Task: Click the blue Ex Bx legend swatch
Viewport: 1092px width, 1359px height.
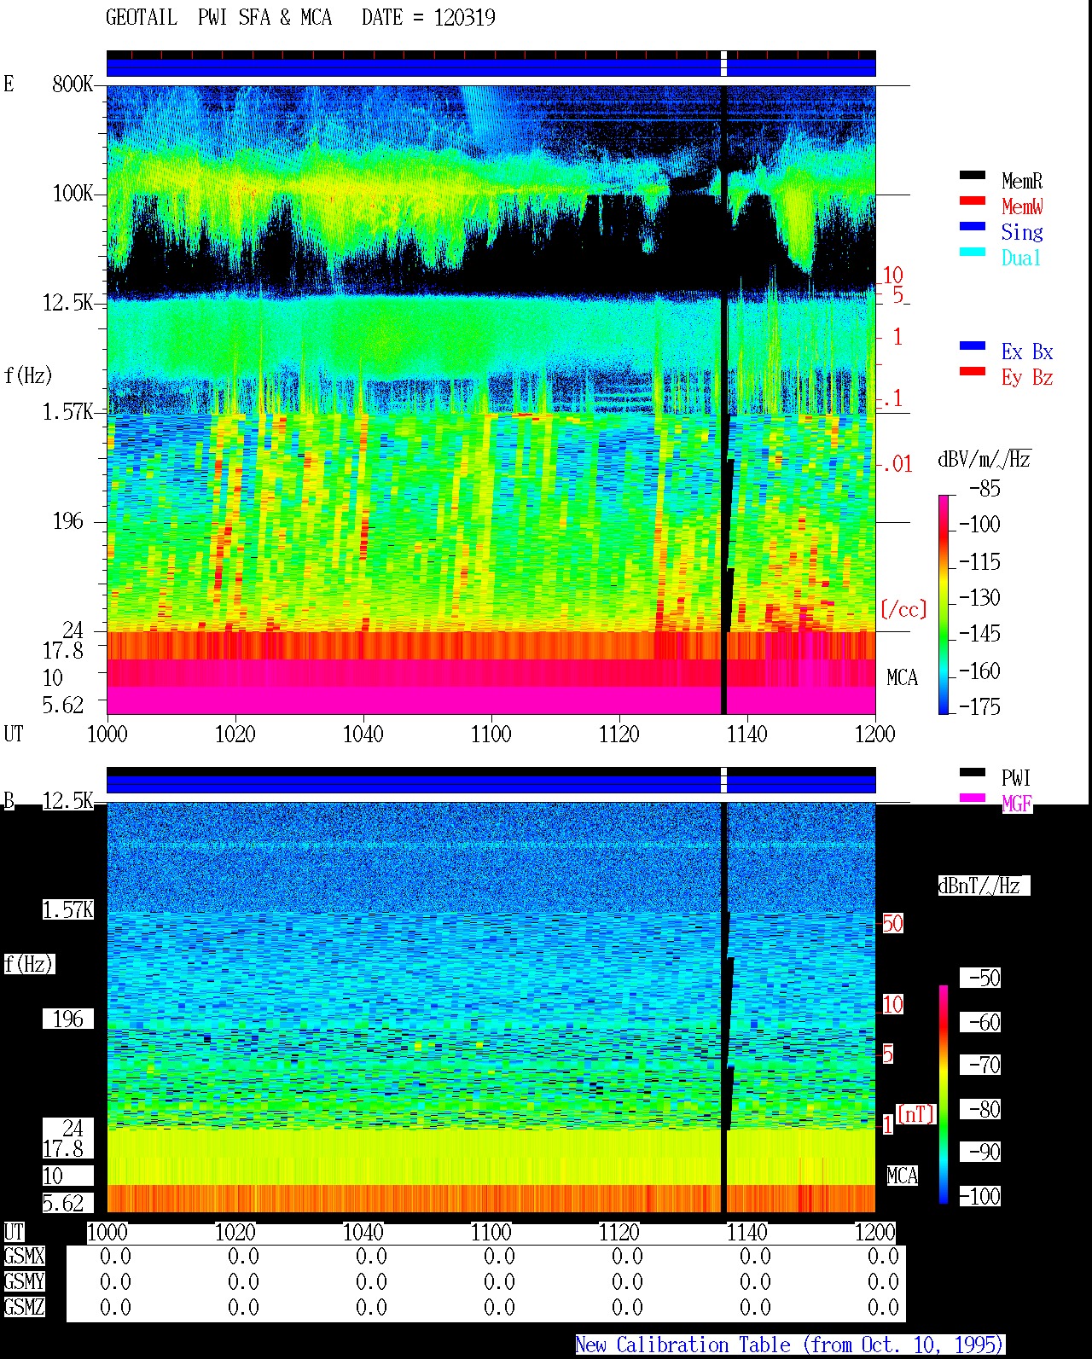Action: click(972, 346)
